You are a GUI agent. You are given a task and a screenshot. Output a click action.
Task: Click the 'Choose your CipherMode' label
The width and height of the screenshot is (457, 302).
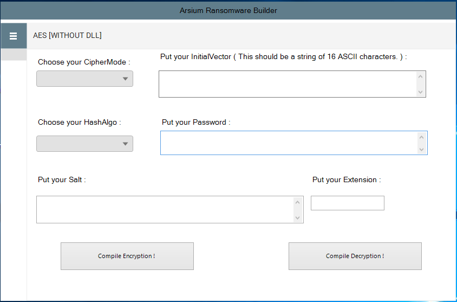tap(84, 62)
